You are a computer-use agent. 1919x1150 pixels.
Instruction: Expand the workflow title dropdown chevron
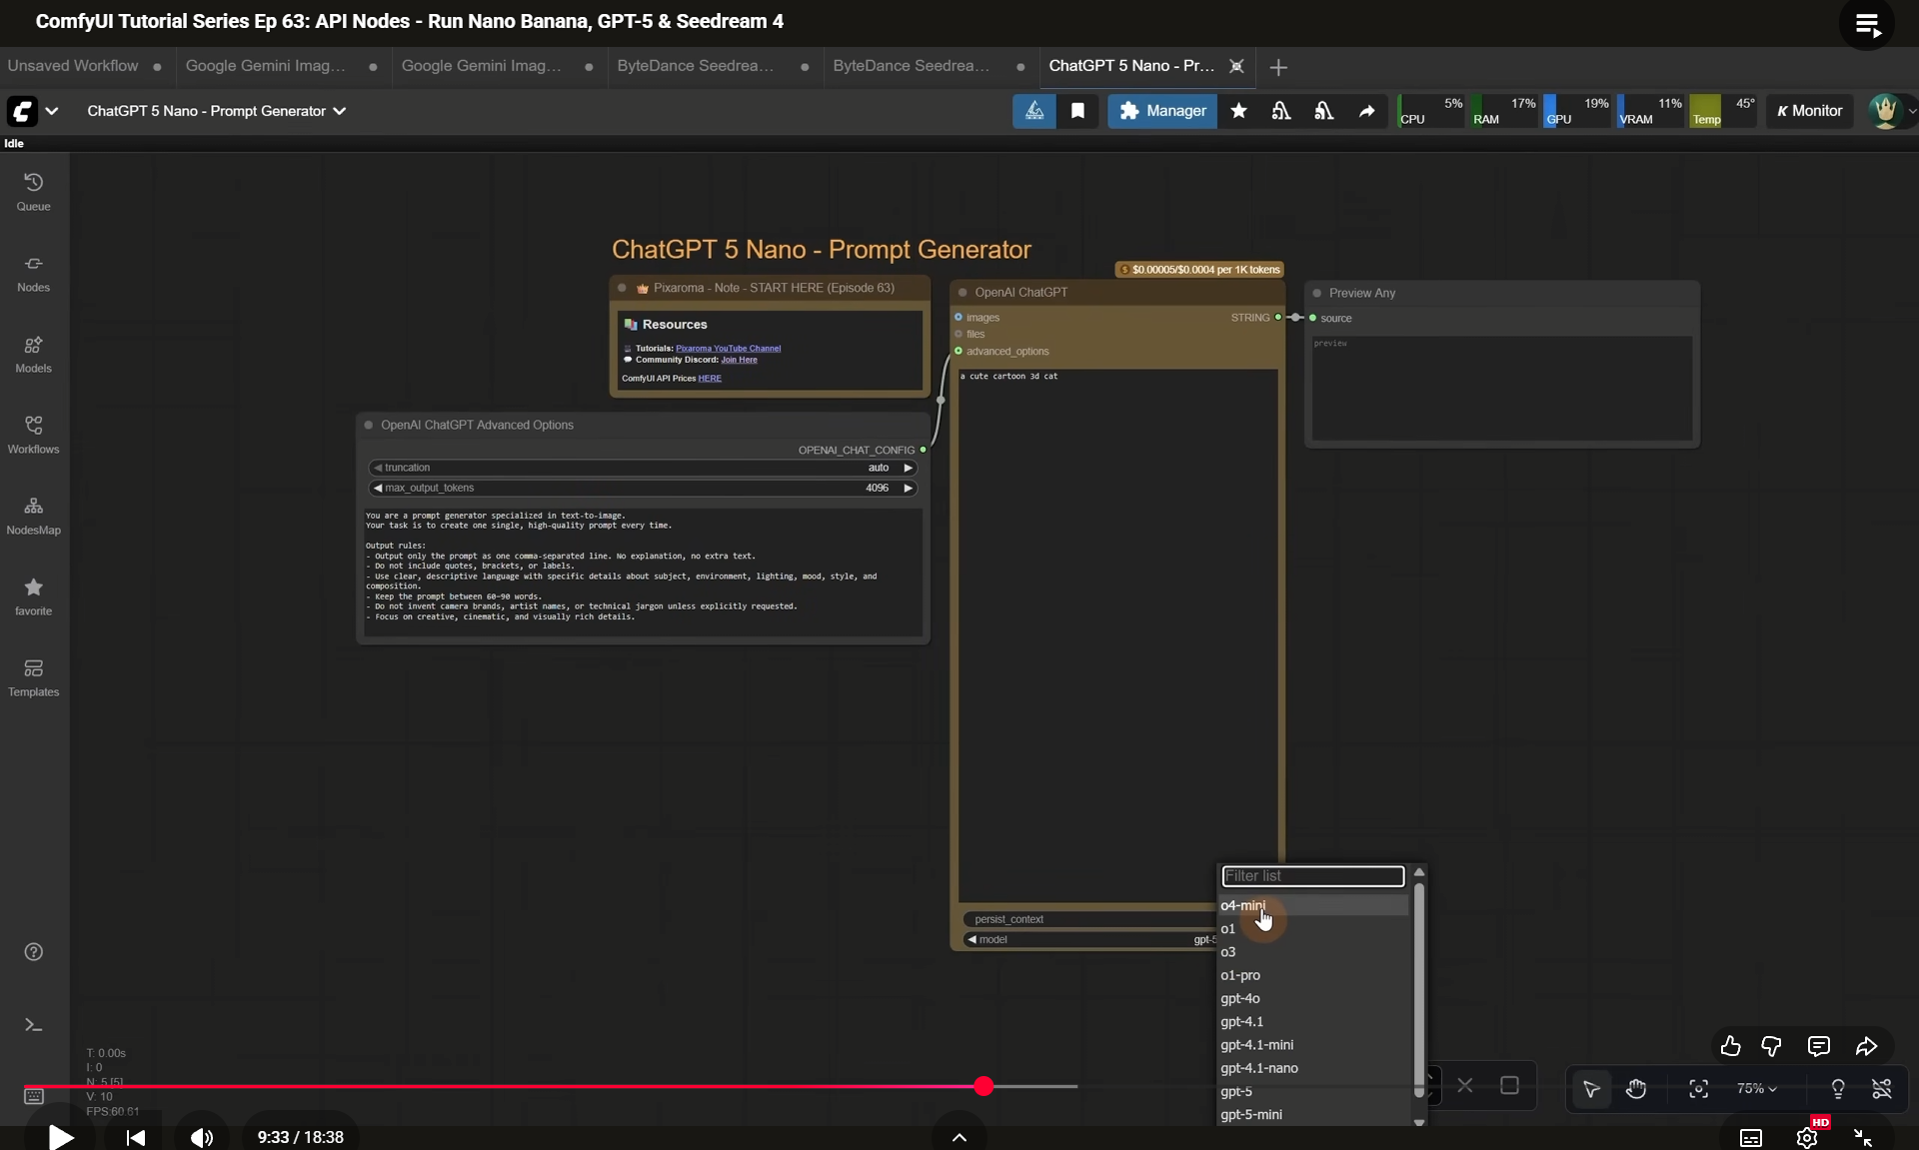pos(340,111)
